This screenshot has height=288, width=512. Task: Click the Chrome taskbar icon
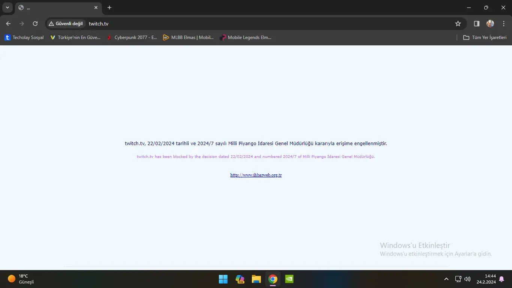click(x=273, y=279)
